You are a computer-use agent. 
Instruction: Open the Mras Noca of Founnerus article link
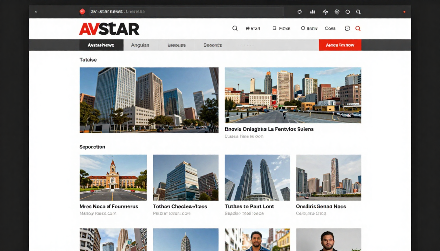pos(109,206)
